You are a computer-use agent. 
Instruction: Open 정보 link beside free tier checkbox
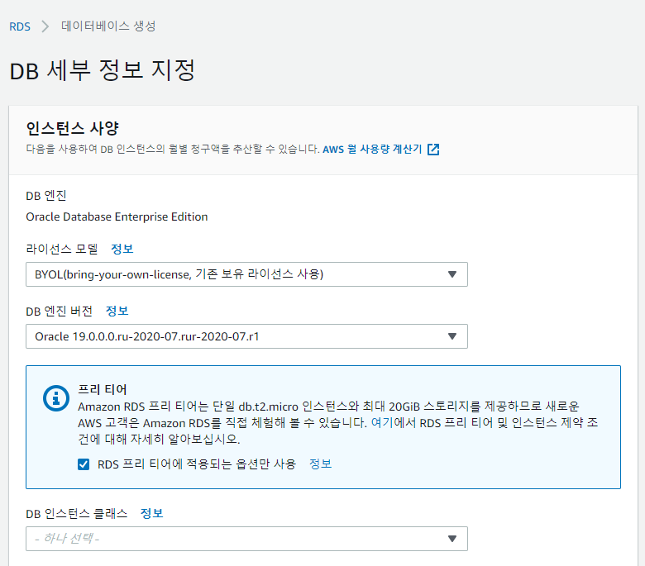click(x=321, y=464)
